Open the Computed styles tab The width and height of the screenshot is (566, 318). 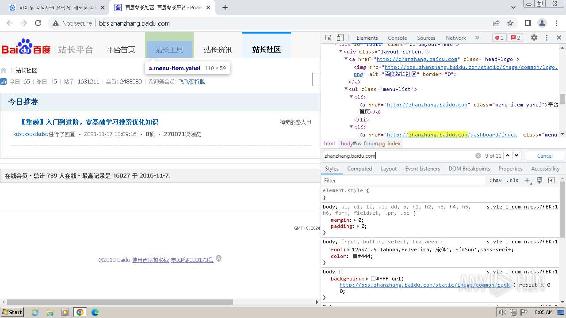pyautogui.click(x=359, y=169)
